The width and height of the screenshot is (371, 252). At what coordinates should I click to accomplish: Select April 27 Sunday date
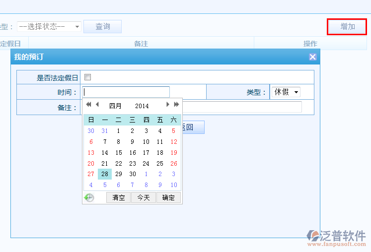point(91,174)
